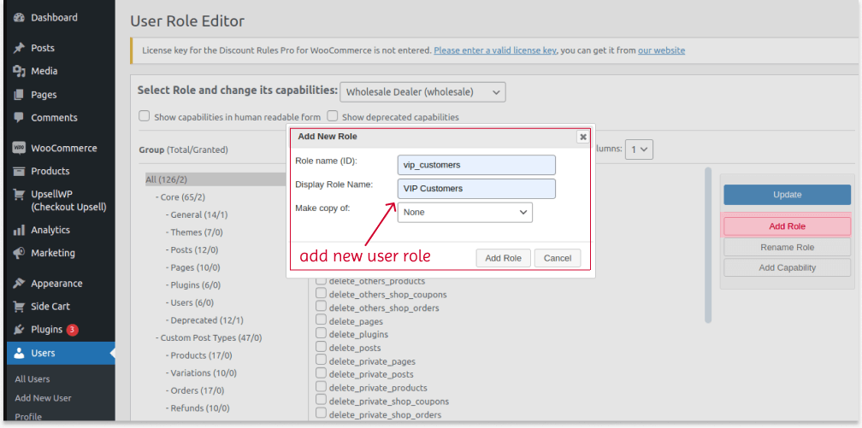Open the Select Role dropdown

pyautogui.click(x=422, y=92)
